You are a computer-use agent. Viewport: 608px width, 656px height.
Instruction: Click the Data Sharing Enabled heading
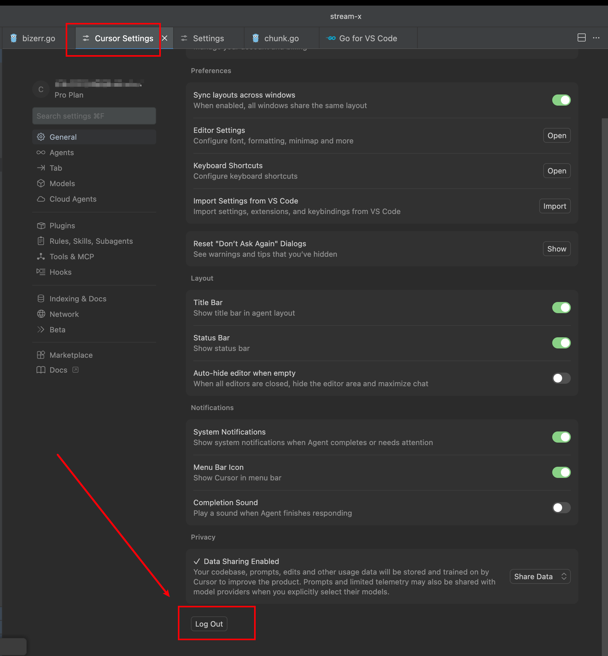[x=241, y=561]
